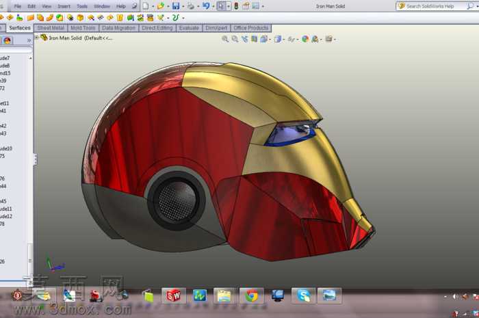Expand the feature manager double chevron
The width and height of the screenshot is (479, 318).
point(29,40)
